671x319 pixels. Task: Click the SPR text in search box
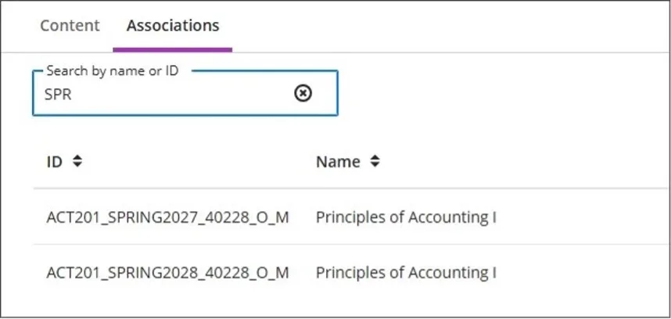[59, 94]
